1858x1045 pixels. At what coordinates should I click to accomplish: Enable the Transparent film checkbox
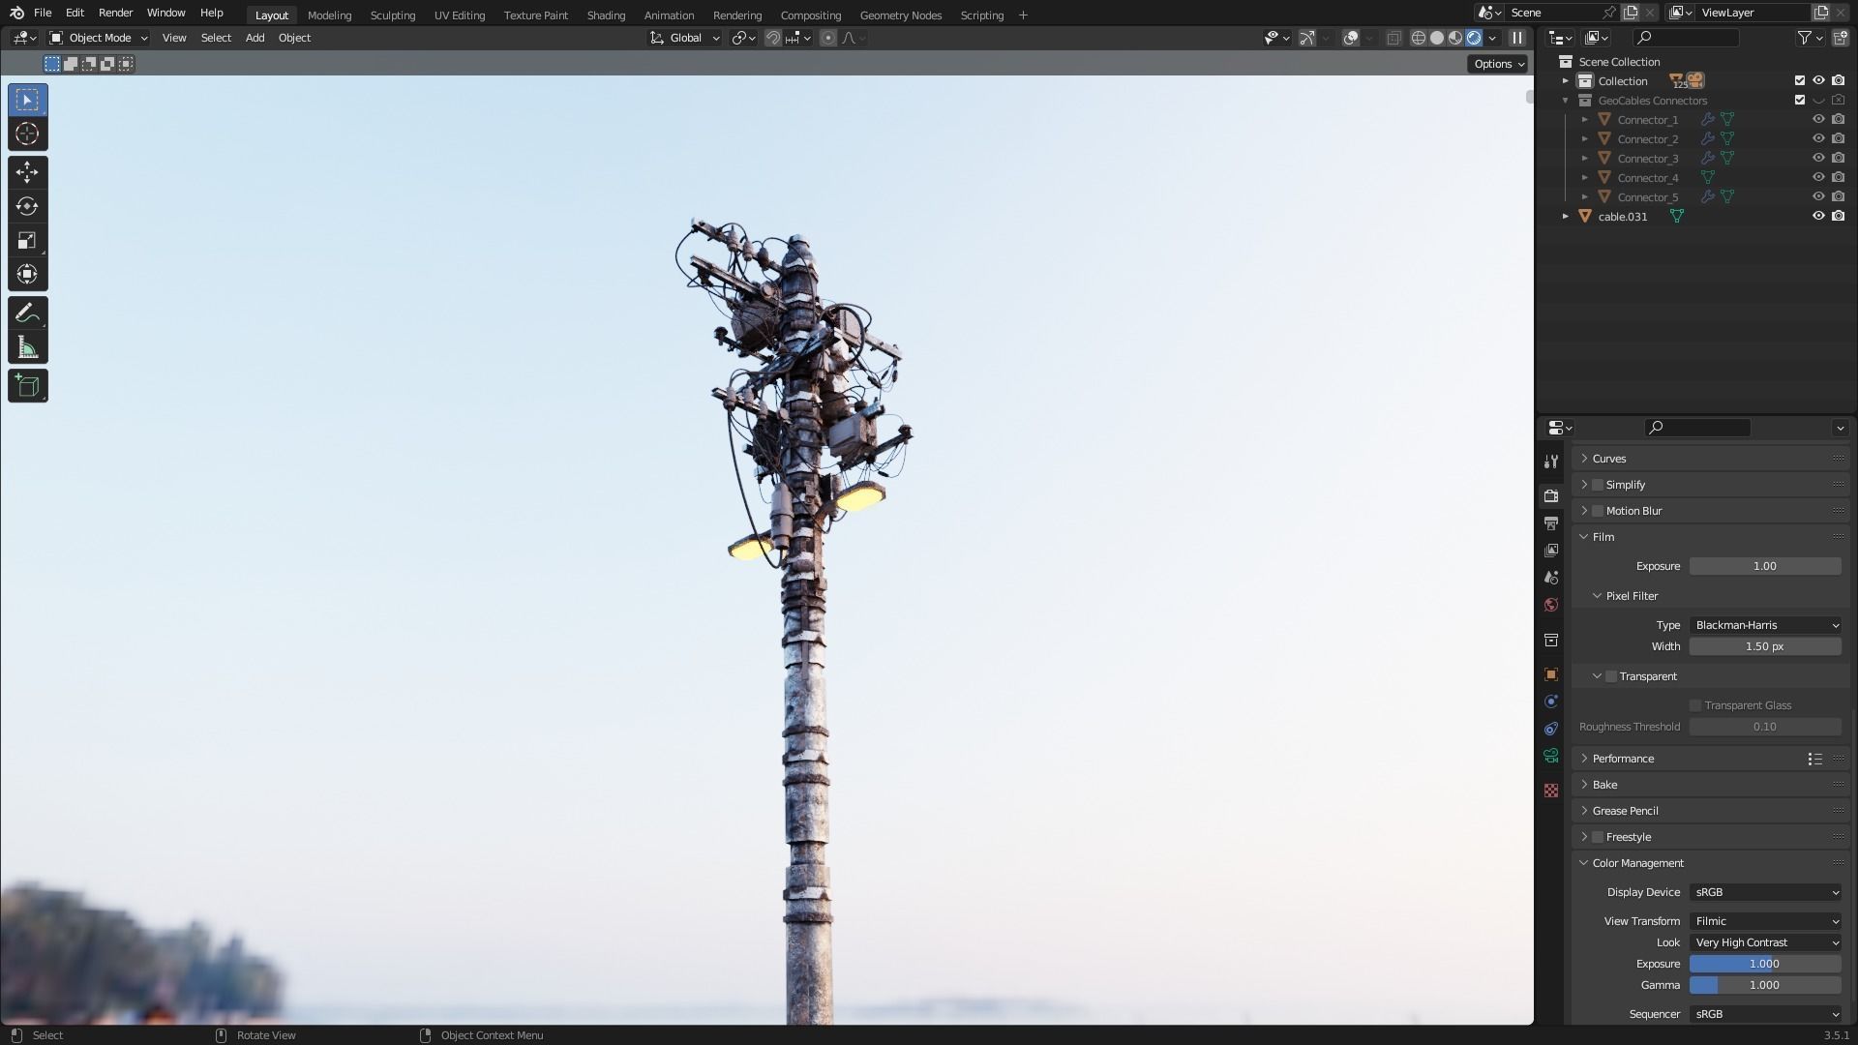tap(1611, 676)
